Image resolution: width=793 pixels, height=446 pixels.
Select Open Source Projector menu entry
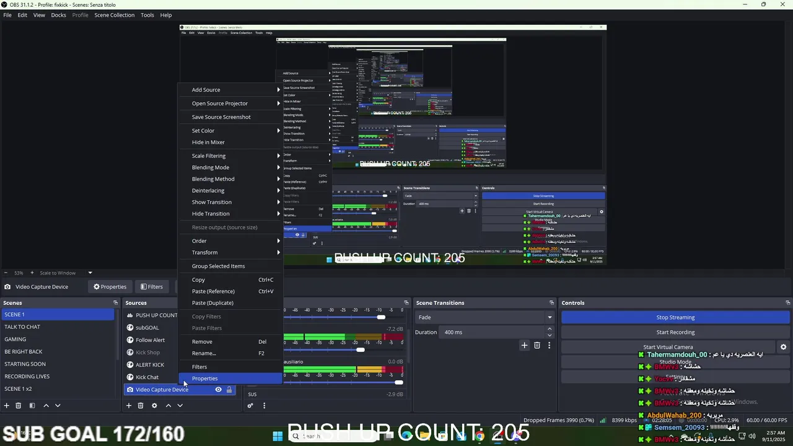tap(230, 103)
